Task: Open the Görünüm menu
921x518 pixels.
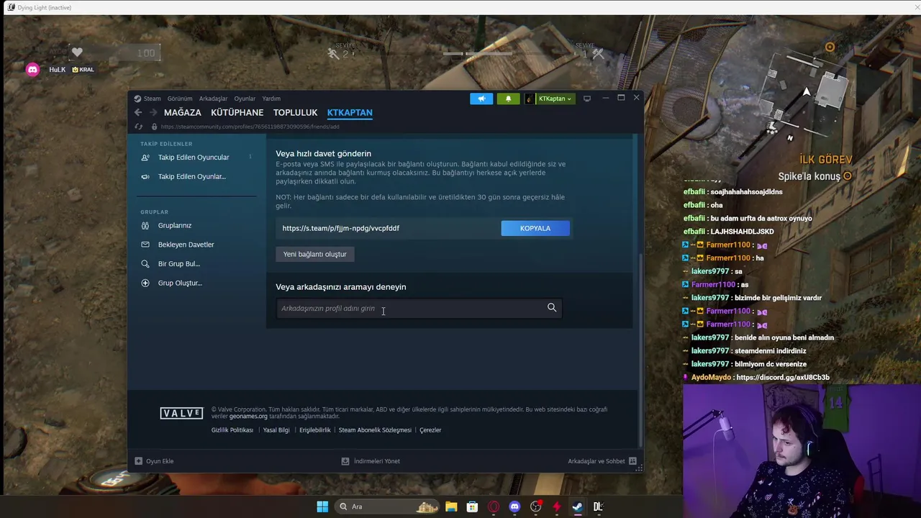Action: pos(180,99)
